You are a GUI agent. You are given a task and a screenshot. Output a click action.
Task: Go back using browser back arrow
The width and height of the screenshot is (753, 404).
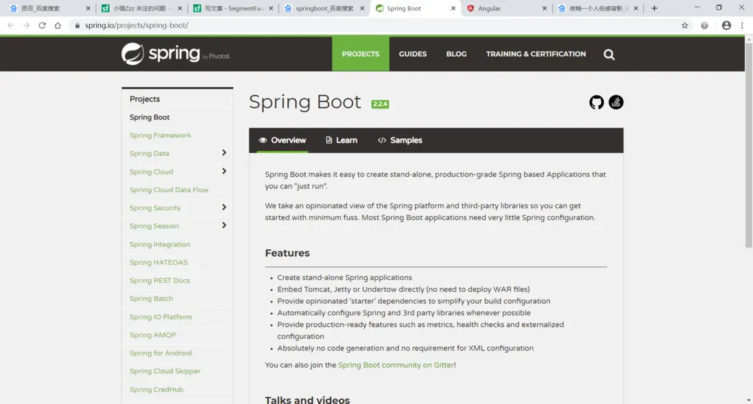10,25
